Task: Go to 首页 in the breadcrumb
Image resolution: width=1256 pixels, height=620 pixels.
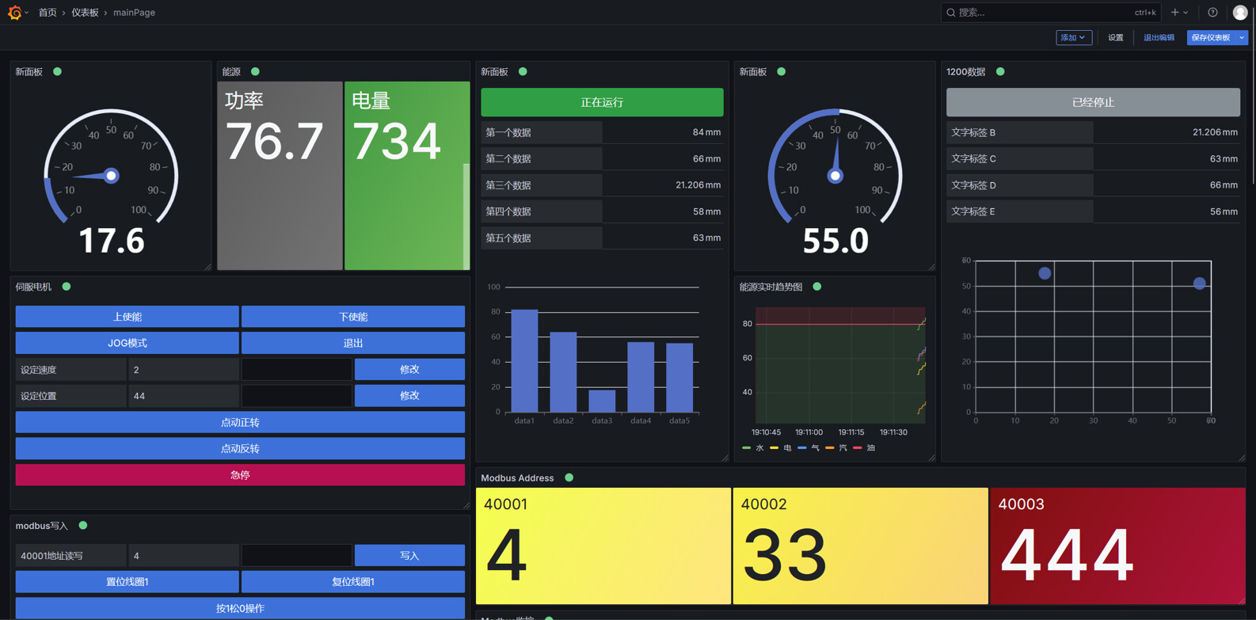Action: click(48, 13)
